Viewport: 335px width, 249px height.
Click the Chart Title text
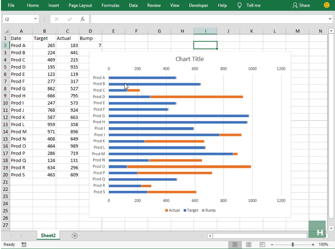coord(189,59)
